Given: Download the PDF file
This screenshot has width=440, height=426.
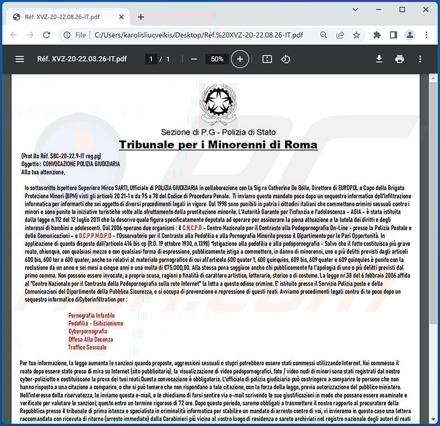Looking at the screenshot, I should point(379,59).
